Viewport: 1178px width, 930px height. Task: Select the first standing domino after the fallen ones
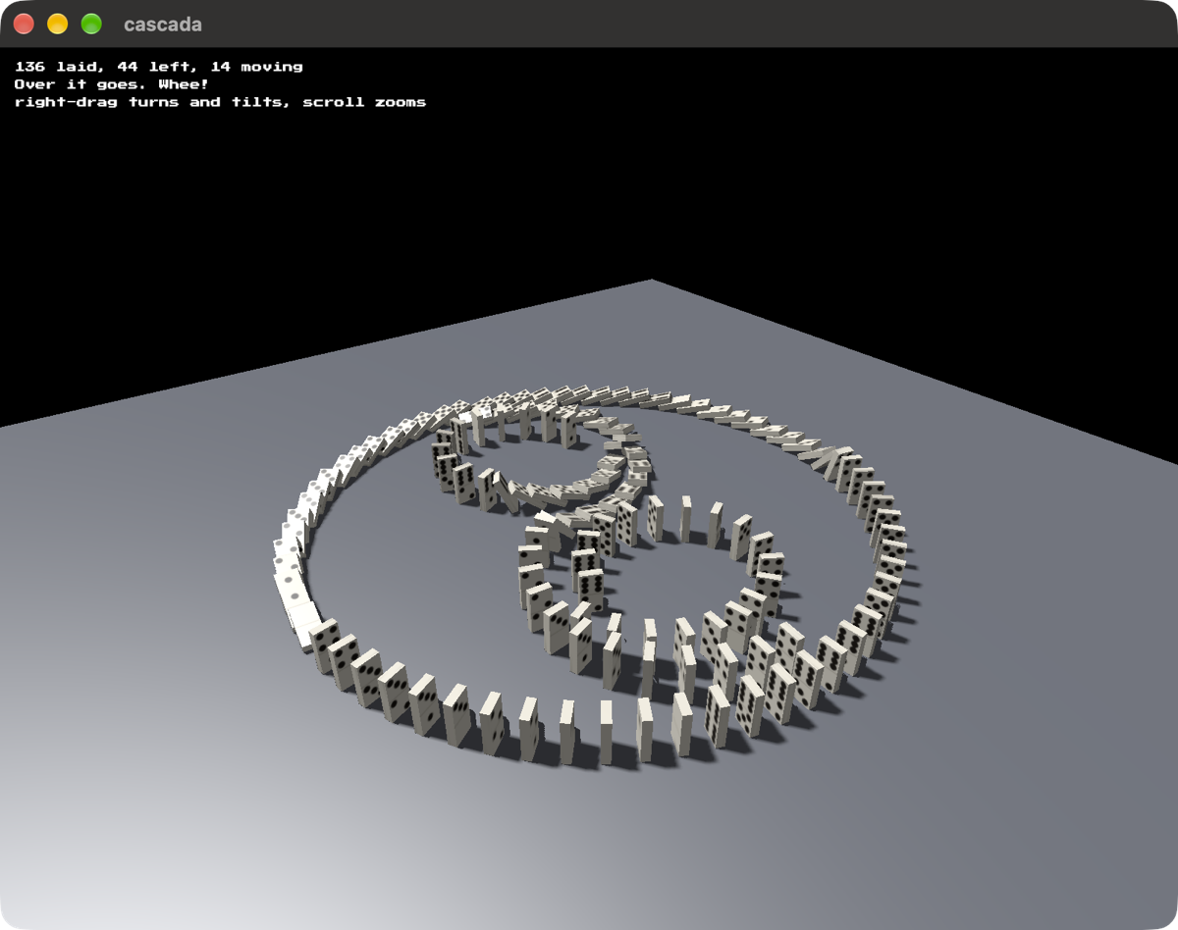[323, 643]
